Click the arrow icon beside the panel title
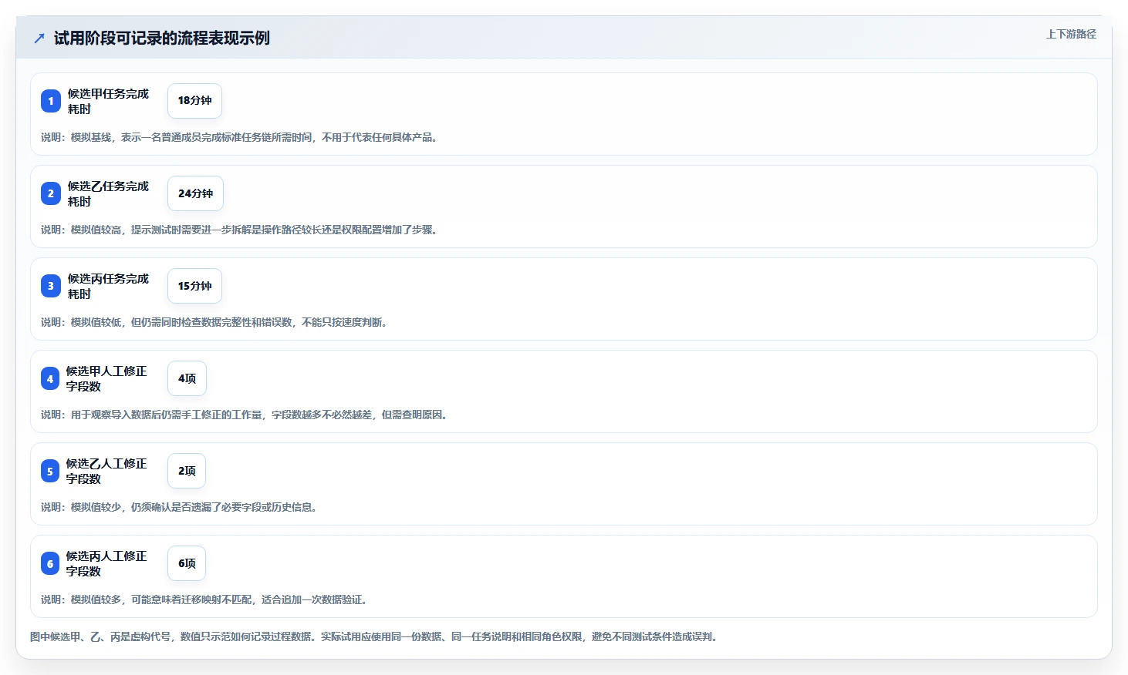Viewport: 1128px width, 675px height. pos(39,38)
